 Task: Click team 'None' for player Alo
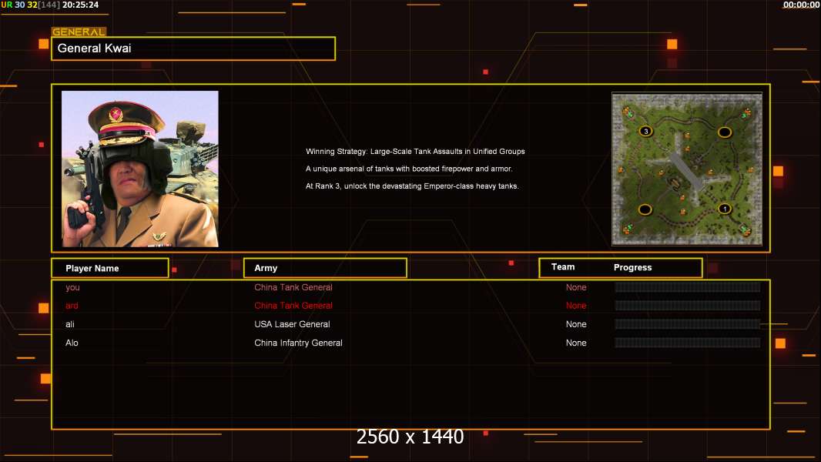coord(576,343)
